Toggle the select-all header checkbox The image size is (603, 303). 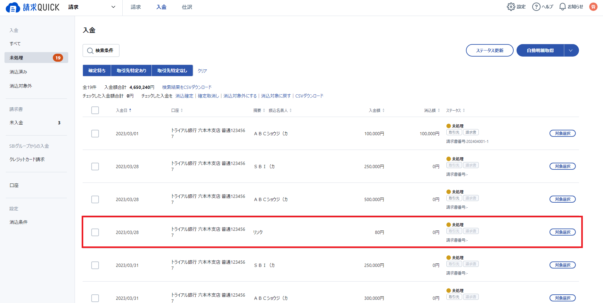pyautogui.click(x=95, y=110)
